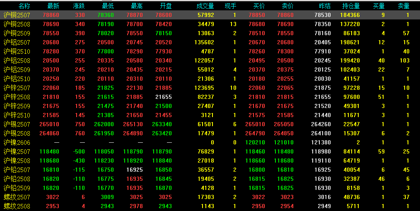Click the 390 change for 沪铜2509
The image size is (420, 211).
coord(80,34)
